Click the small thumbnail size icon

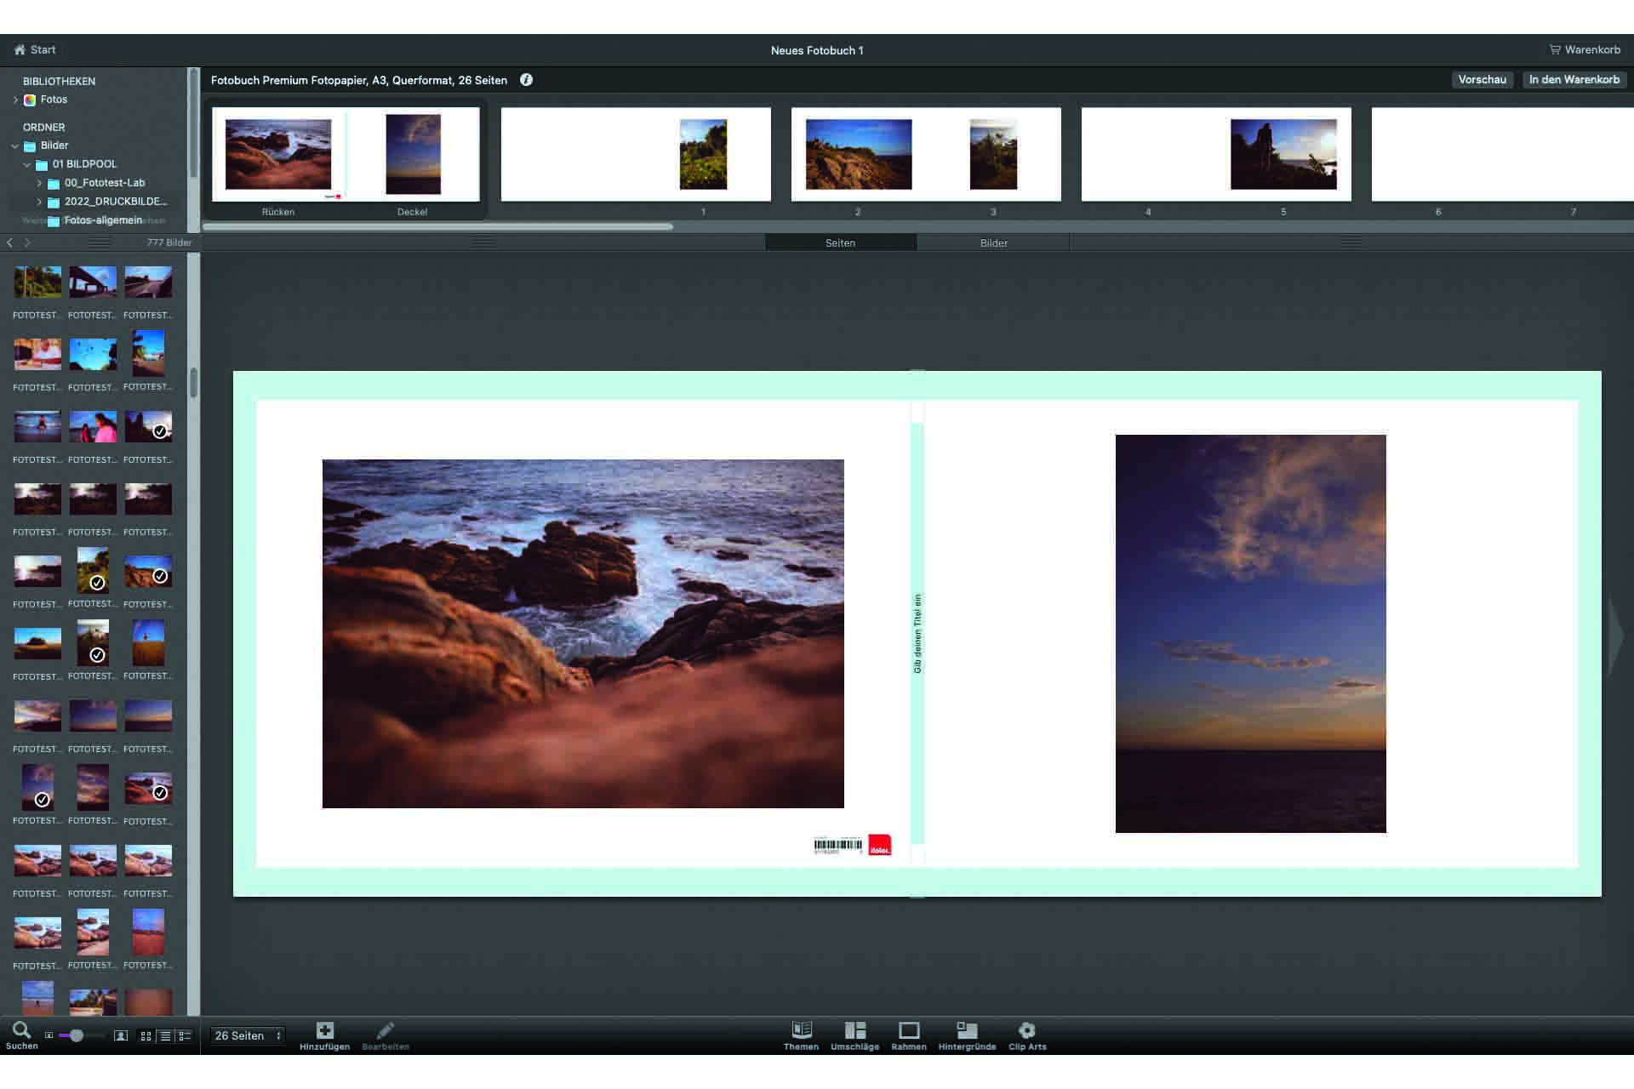click(49, 1035)
